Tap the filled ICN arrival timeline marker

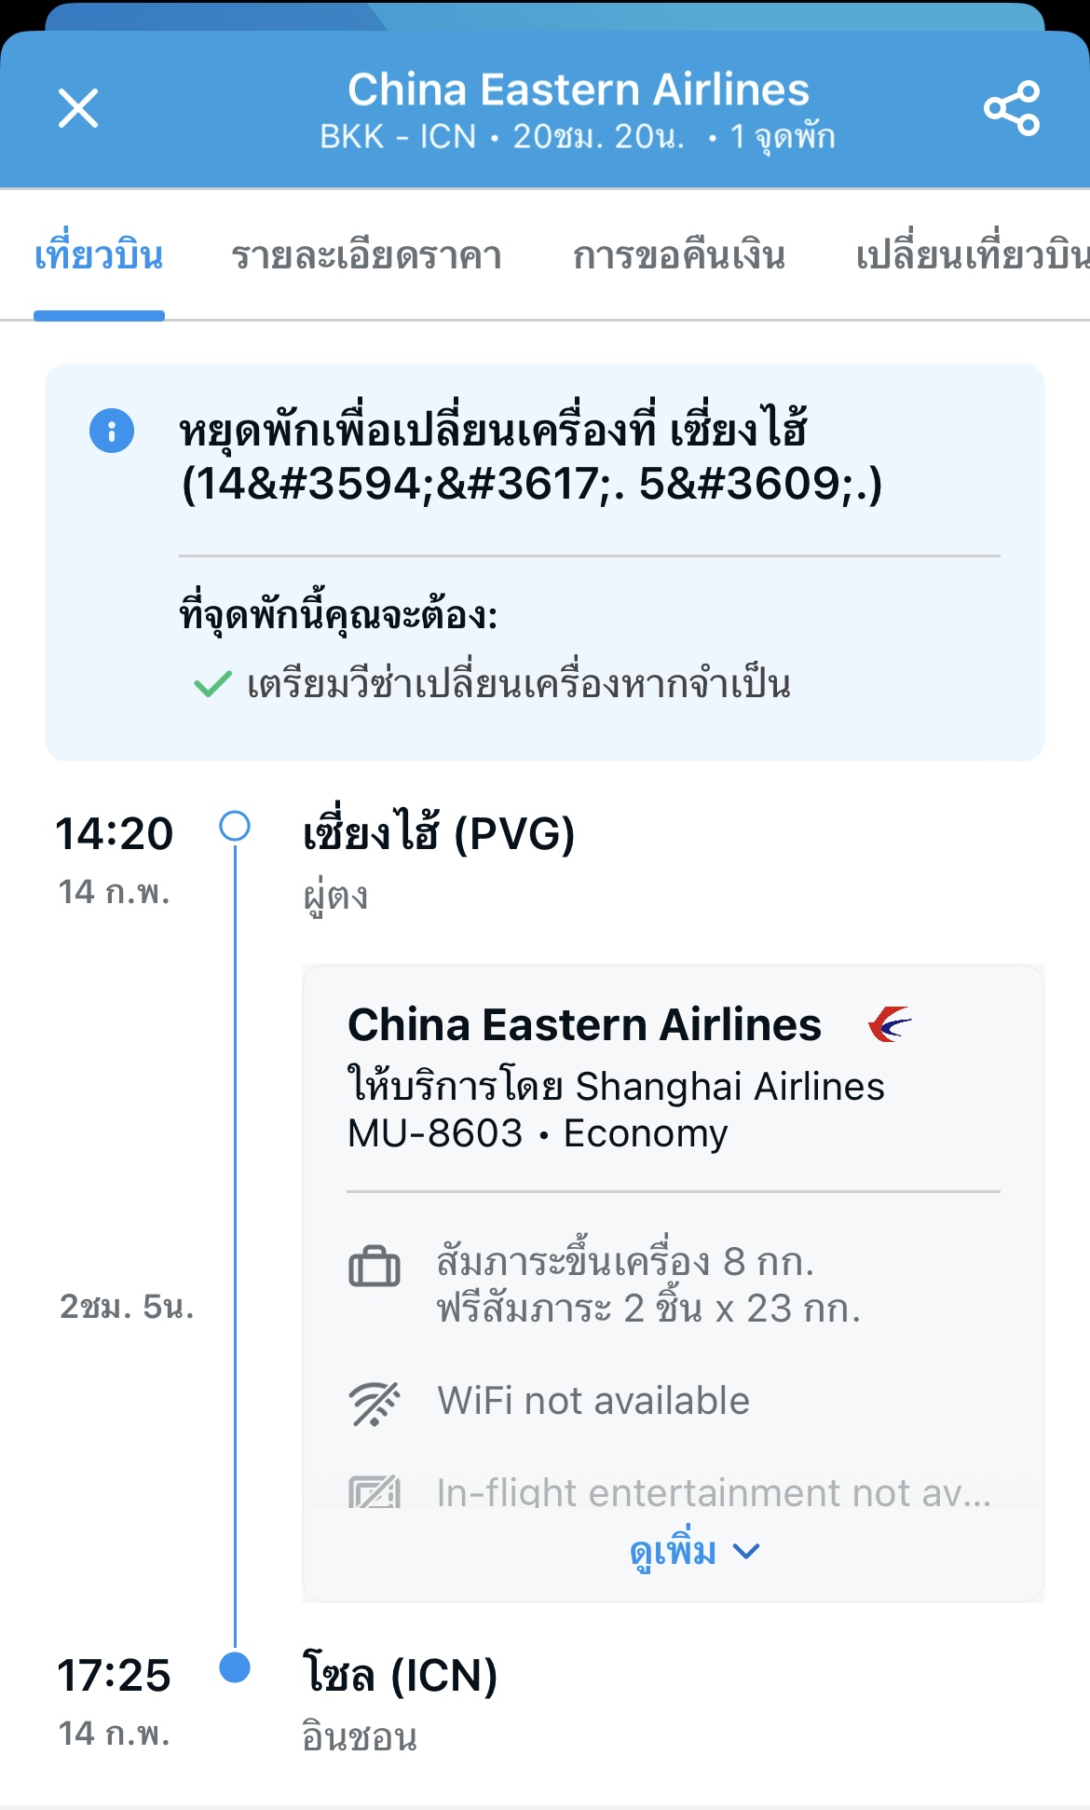coord(235,1667)
